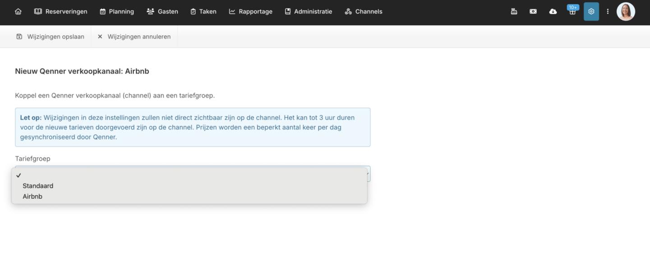Click the user profile avatar

click(x=625, y=12)
